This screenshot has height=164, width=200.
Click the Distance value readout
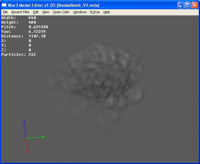point(37,36)
